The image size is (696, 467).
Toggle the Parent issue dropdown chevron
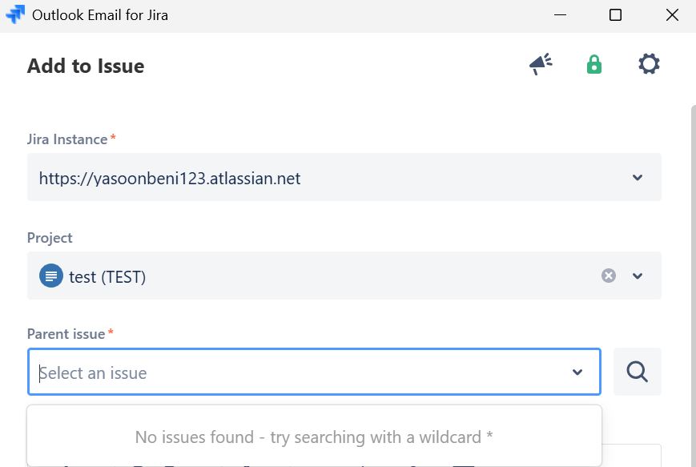pyautogui.click(x=577, y=372)
